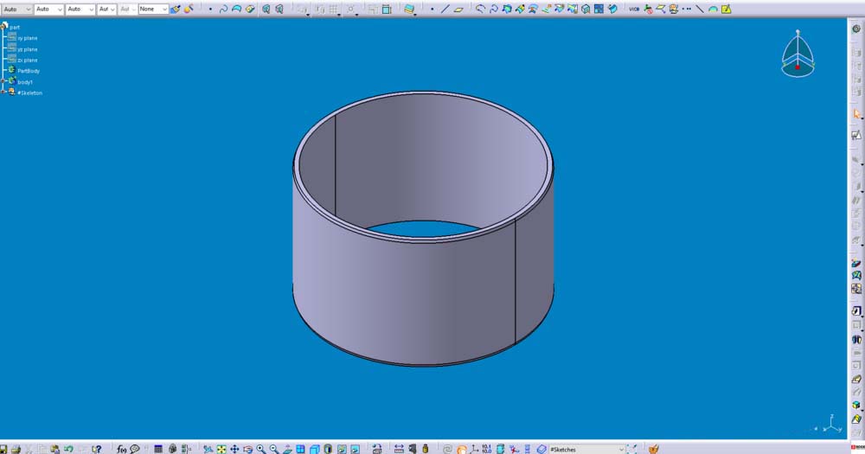This screenshot has height=454, width=865.
Task: Click the blue grid icon in top toolbar
Action: click(599, 9)
